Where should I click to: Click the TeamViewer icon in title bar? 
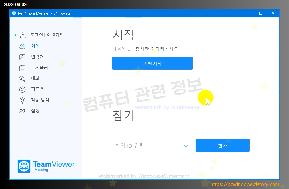coord(14,13)
